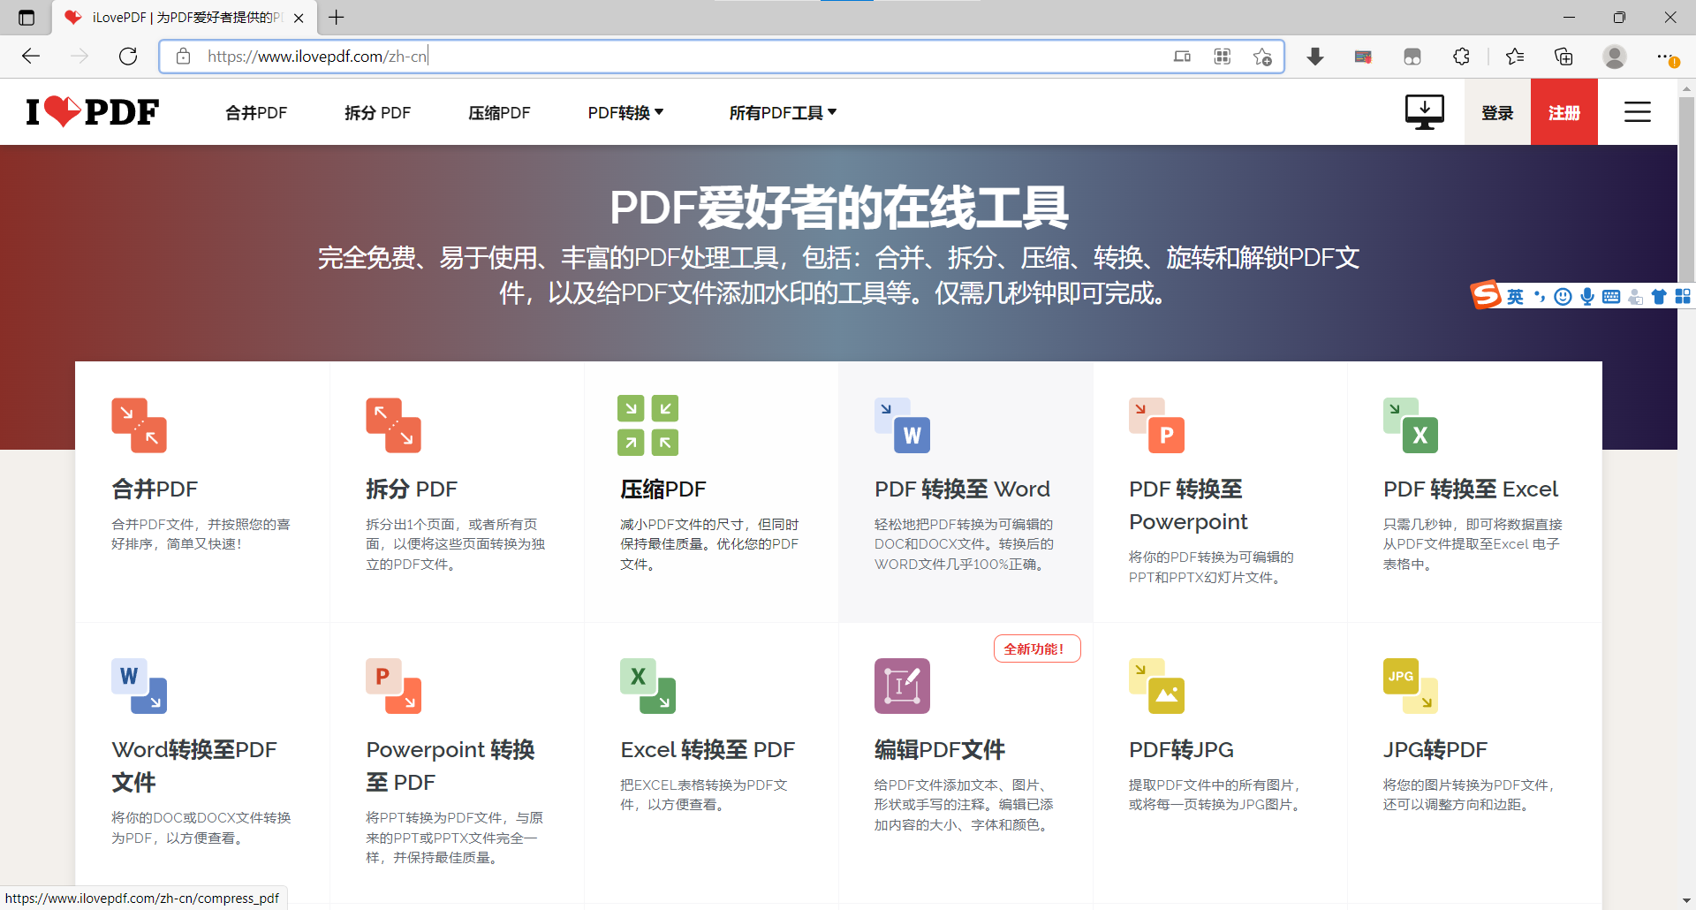Select 压缩PDF in top navigation
1696x910 pixels.
click(499, 112)
